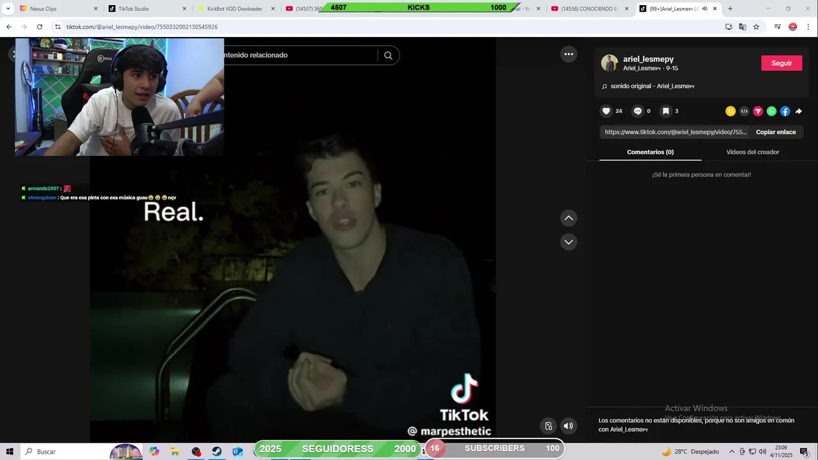Show hidden system tray icons
818x460 pixels.
coord(732,452)
